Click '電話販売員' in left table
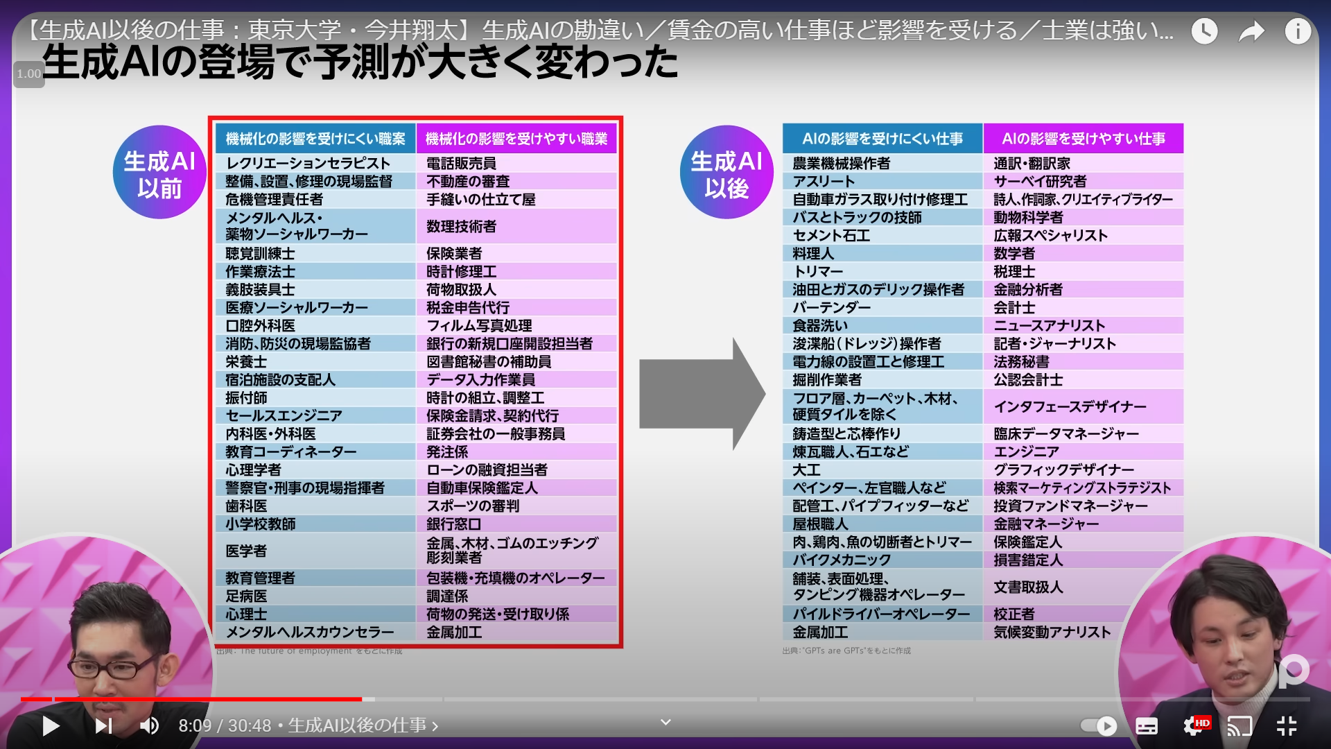 tap(461, 163)
